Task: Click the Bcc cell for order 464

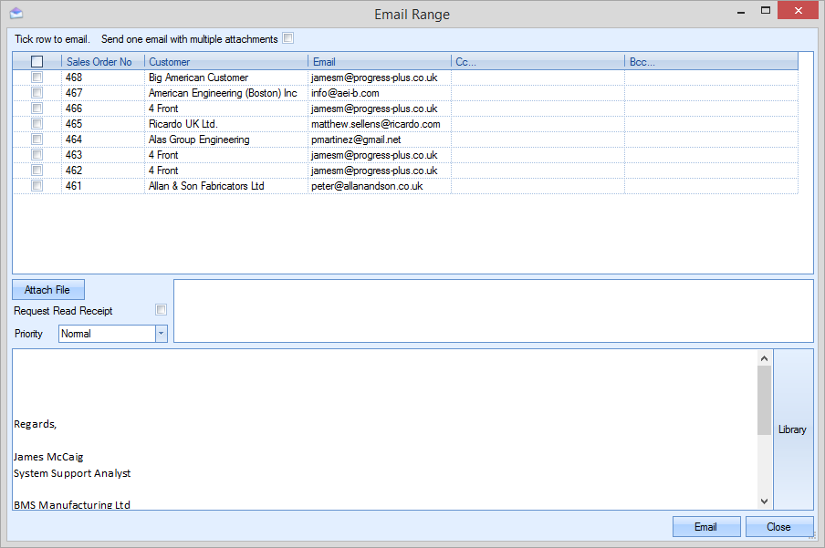Action: point(711,140)
